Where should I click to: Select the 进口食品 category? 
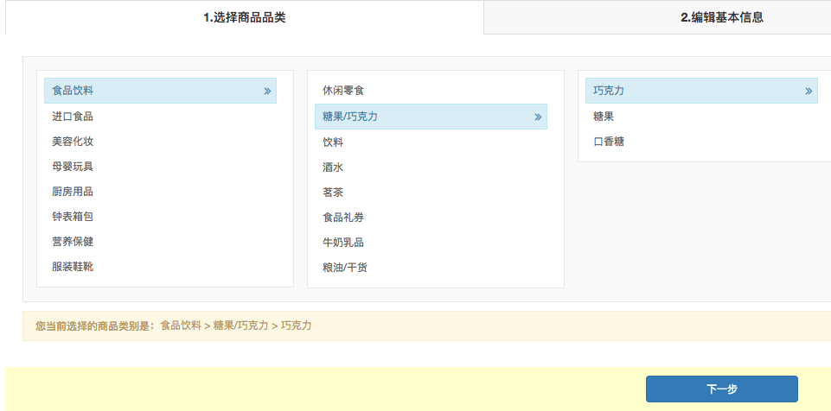click(x=73, y=117)
